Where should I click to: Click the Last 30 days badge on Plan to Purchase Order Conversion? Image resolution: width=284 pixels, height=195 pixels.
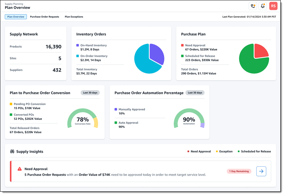90,93
